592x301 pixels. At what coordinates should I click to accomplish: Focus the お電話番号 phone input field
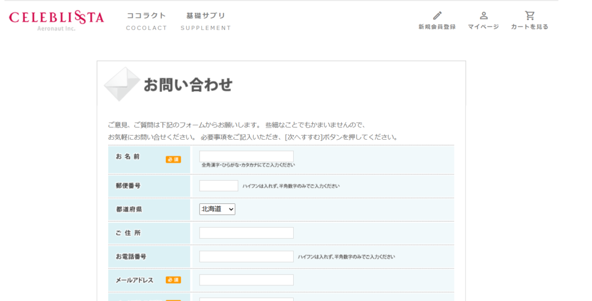pos(246,257)
